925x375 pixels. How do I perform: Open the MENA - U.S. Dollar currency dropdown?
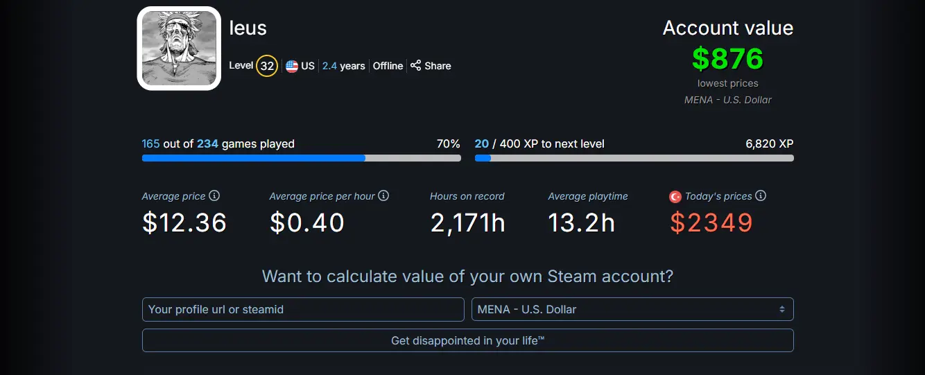(x=632, y=309)
